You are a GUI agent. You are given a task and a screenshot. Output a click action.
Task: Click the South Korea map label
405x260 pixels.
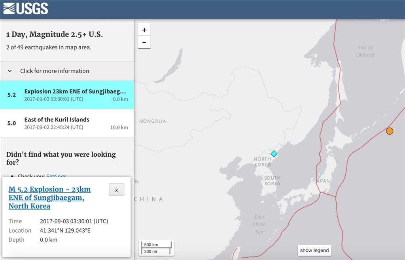(x=272, y=181)
